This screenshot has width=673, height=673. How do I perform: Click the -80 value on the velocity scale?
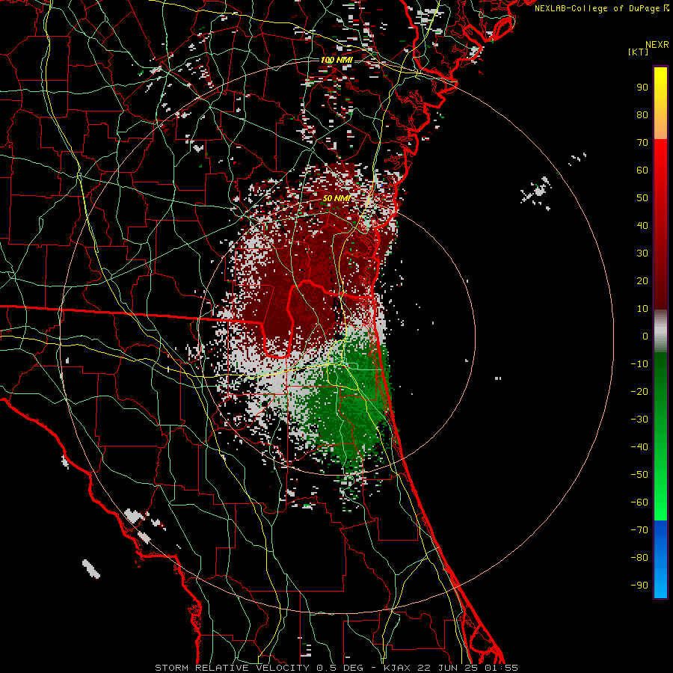[639, 558]
